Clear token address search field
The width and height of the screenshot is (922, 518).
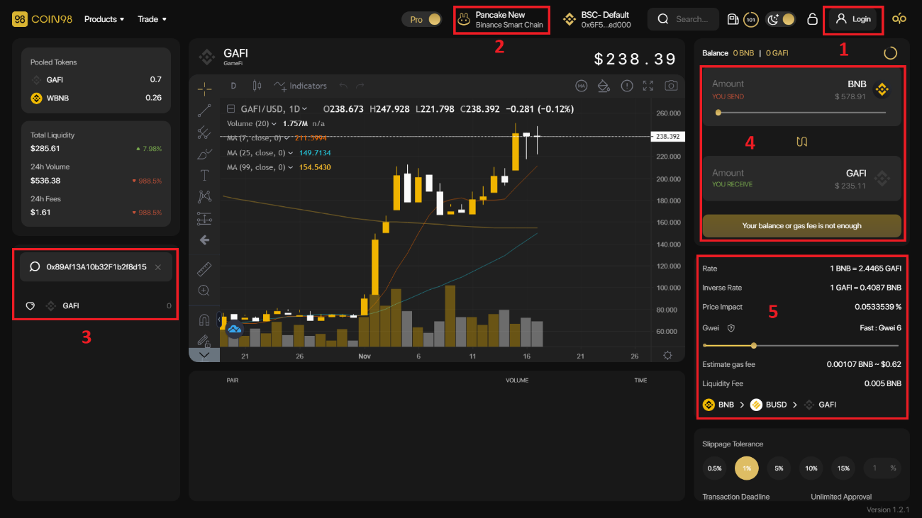point(158,267)
